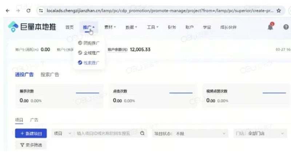Click the 视频点赞次数 metric card
Image resolution: width=291 pixels, height=155 pixels.
click(247, 96)
